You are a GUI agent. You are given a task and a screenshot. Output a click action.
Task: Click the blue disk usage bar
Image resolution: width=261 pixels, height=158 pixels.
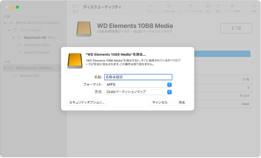(x=222, y=54)
